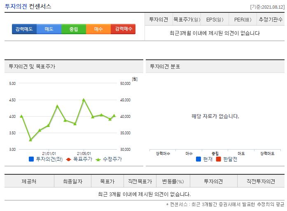Click the 직전목표가 column header
Viewport: 287px width, 211px height.
pyautogui.click(x=140, y=181)
